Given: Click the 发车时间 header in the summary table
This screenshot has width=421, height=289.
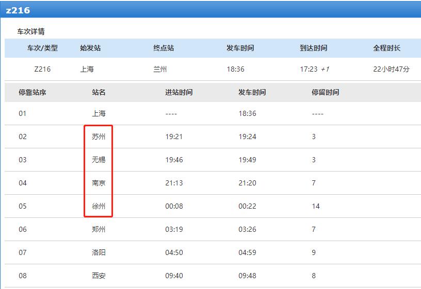Looking at the screenshot, I should (x=240, y=48).
